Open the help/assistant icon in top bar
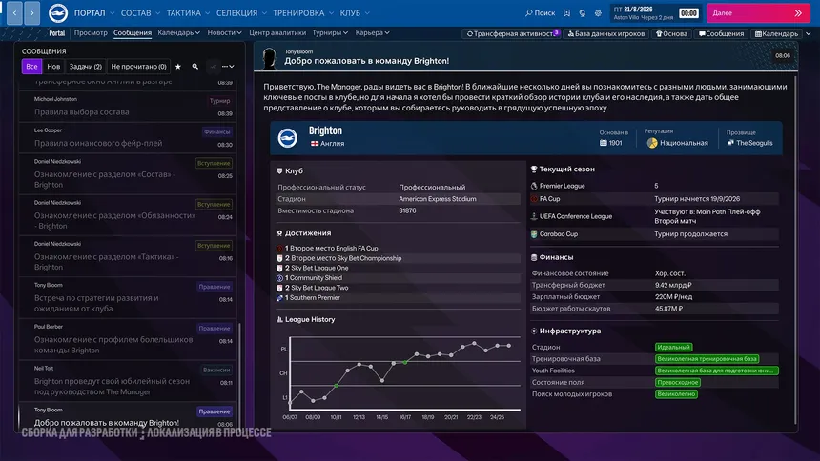This screenshot has width=820, height=461. 583,13
